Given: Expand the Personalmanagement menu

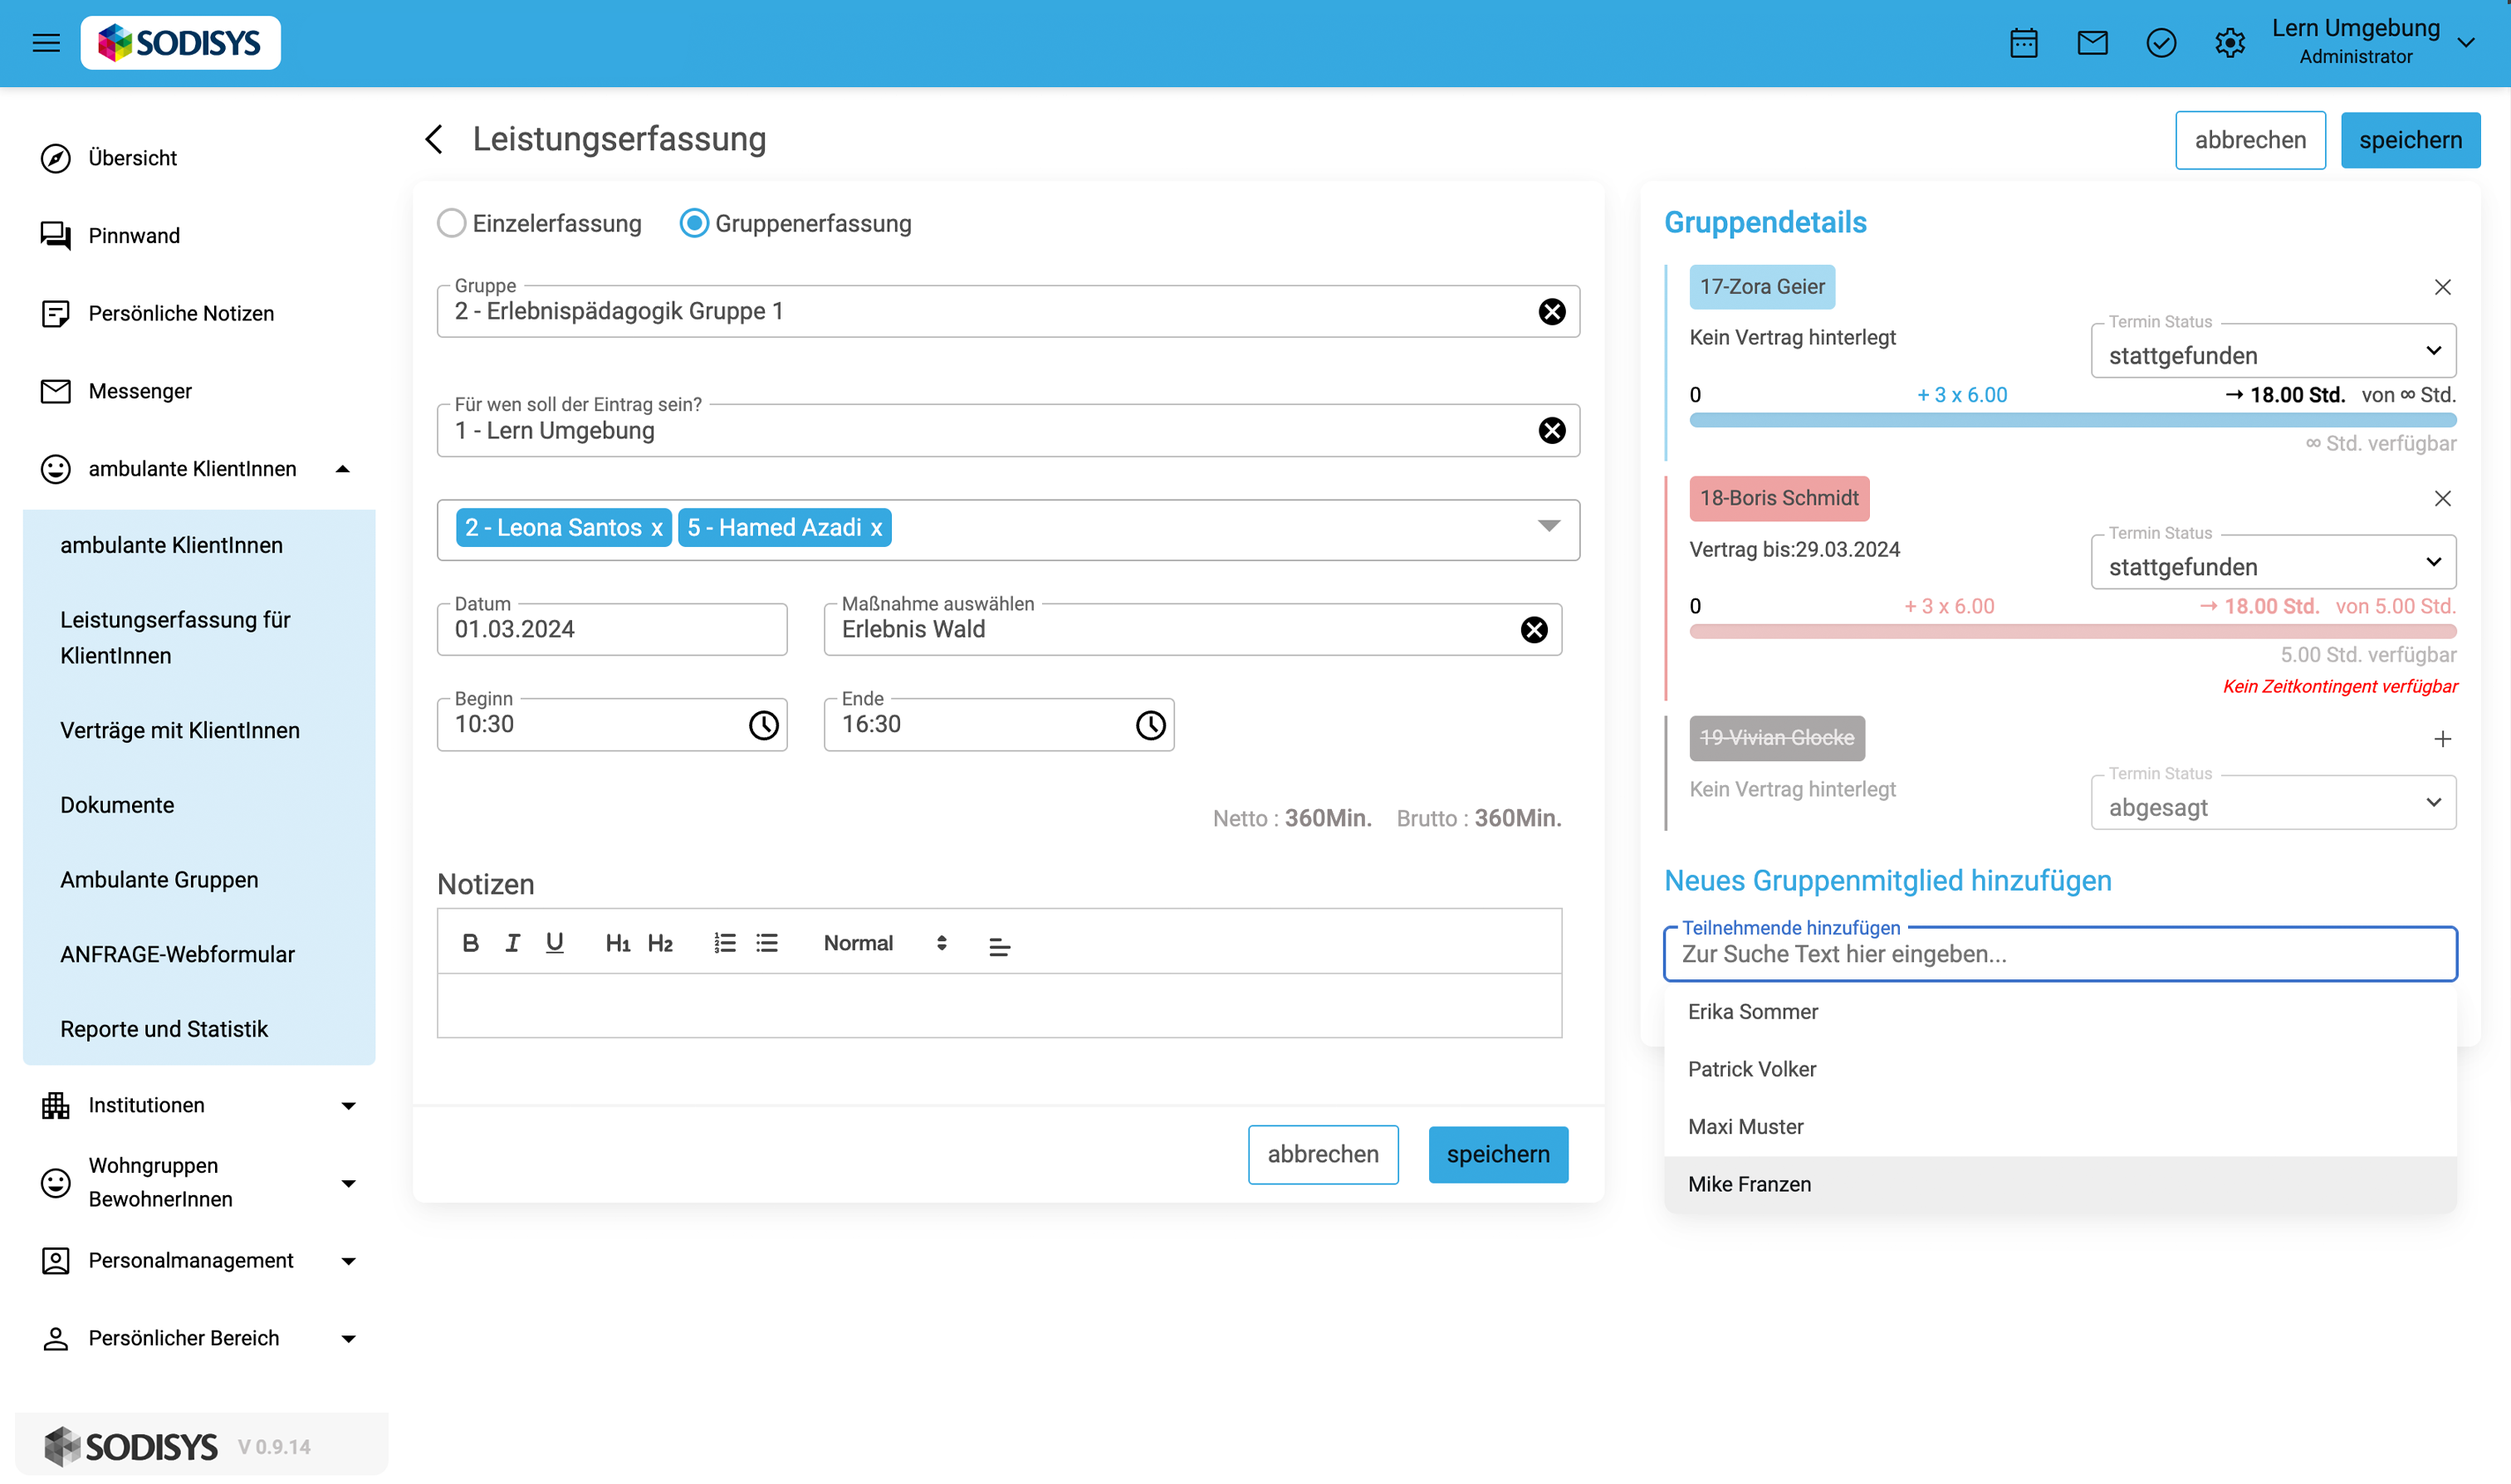Looking at the screenshot, I should (x=348, y=1261).
